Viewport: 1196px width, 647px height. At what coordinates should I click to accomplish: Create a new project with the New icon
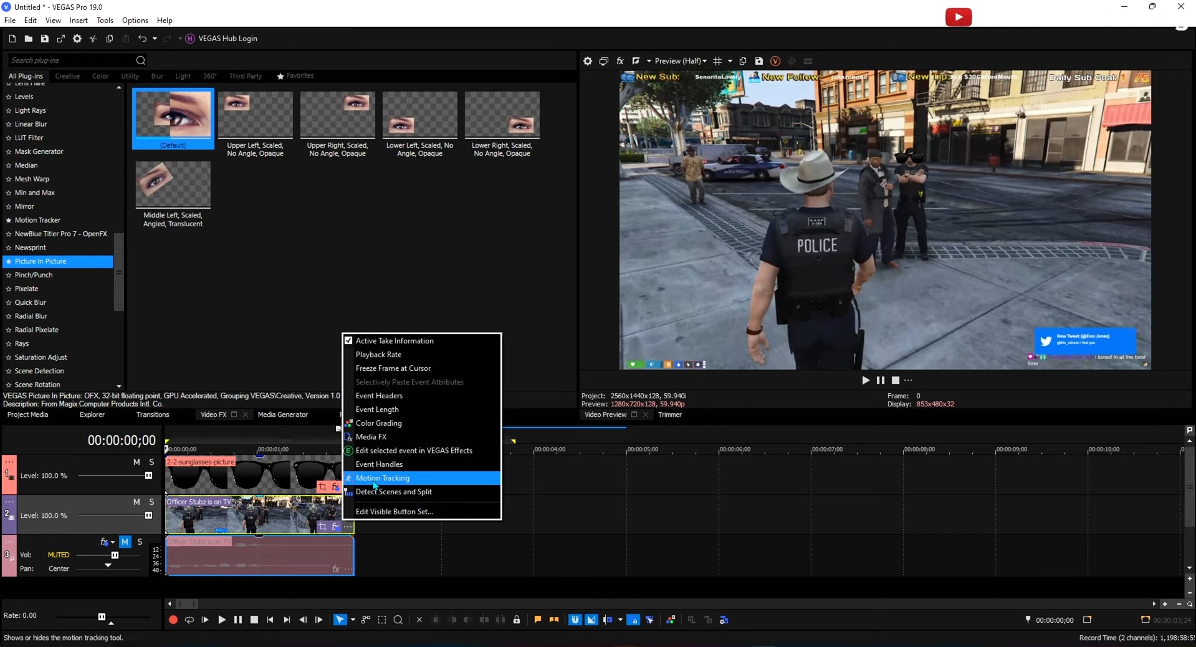point(12,39)
